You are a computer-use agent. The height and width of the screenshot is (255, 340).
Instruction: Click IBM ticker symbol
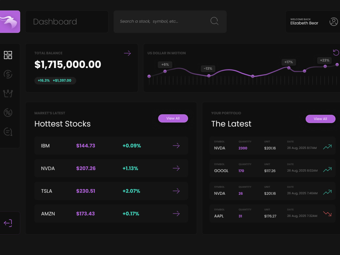click(45, 146)
